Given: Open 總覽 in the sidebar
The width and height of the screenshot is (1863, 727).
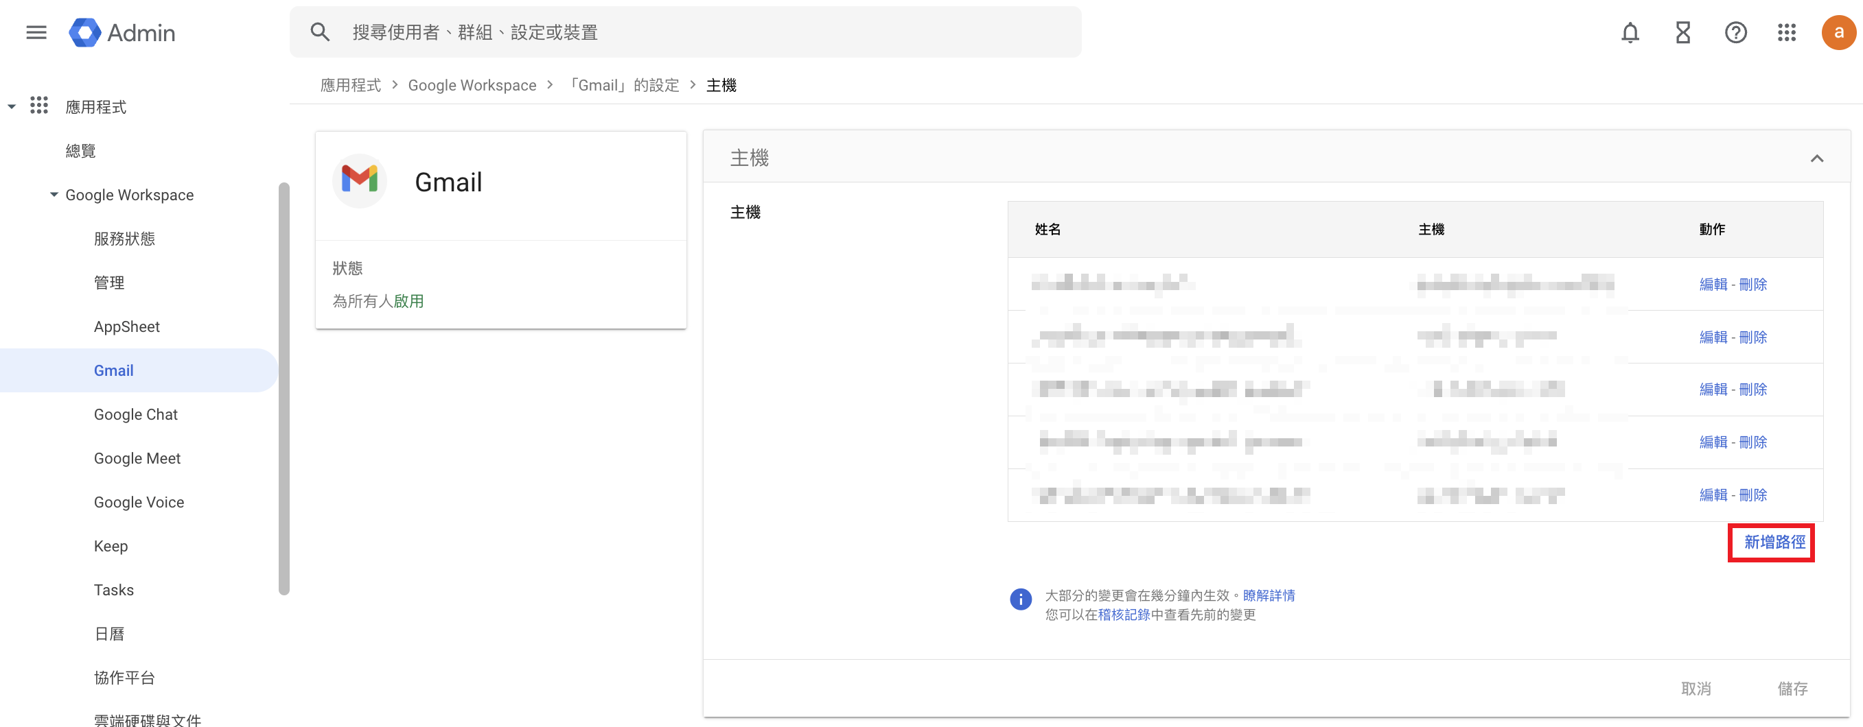Looking at the screenshot, I should 80,150.
